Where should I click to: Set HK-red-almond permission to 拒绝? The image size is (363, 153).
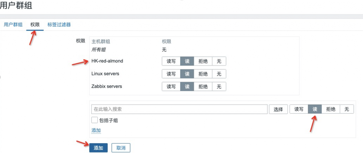pyautogui.click(x=203, y=61)
